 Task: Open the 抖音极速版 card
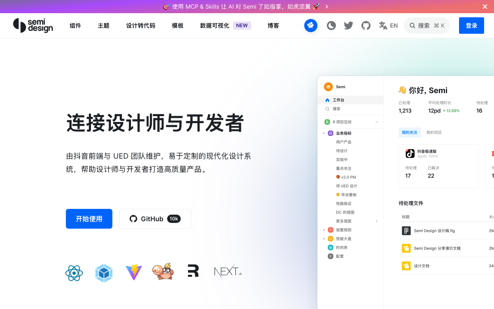pos(438,166)
